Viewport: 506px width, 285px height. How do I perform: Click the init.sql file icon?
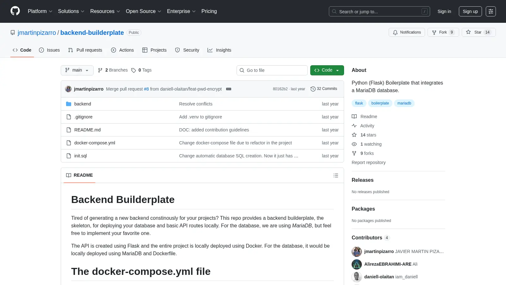(69, 156)
